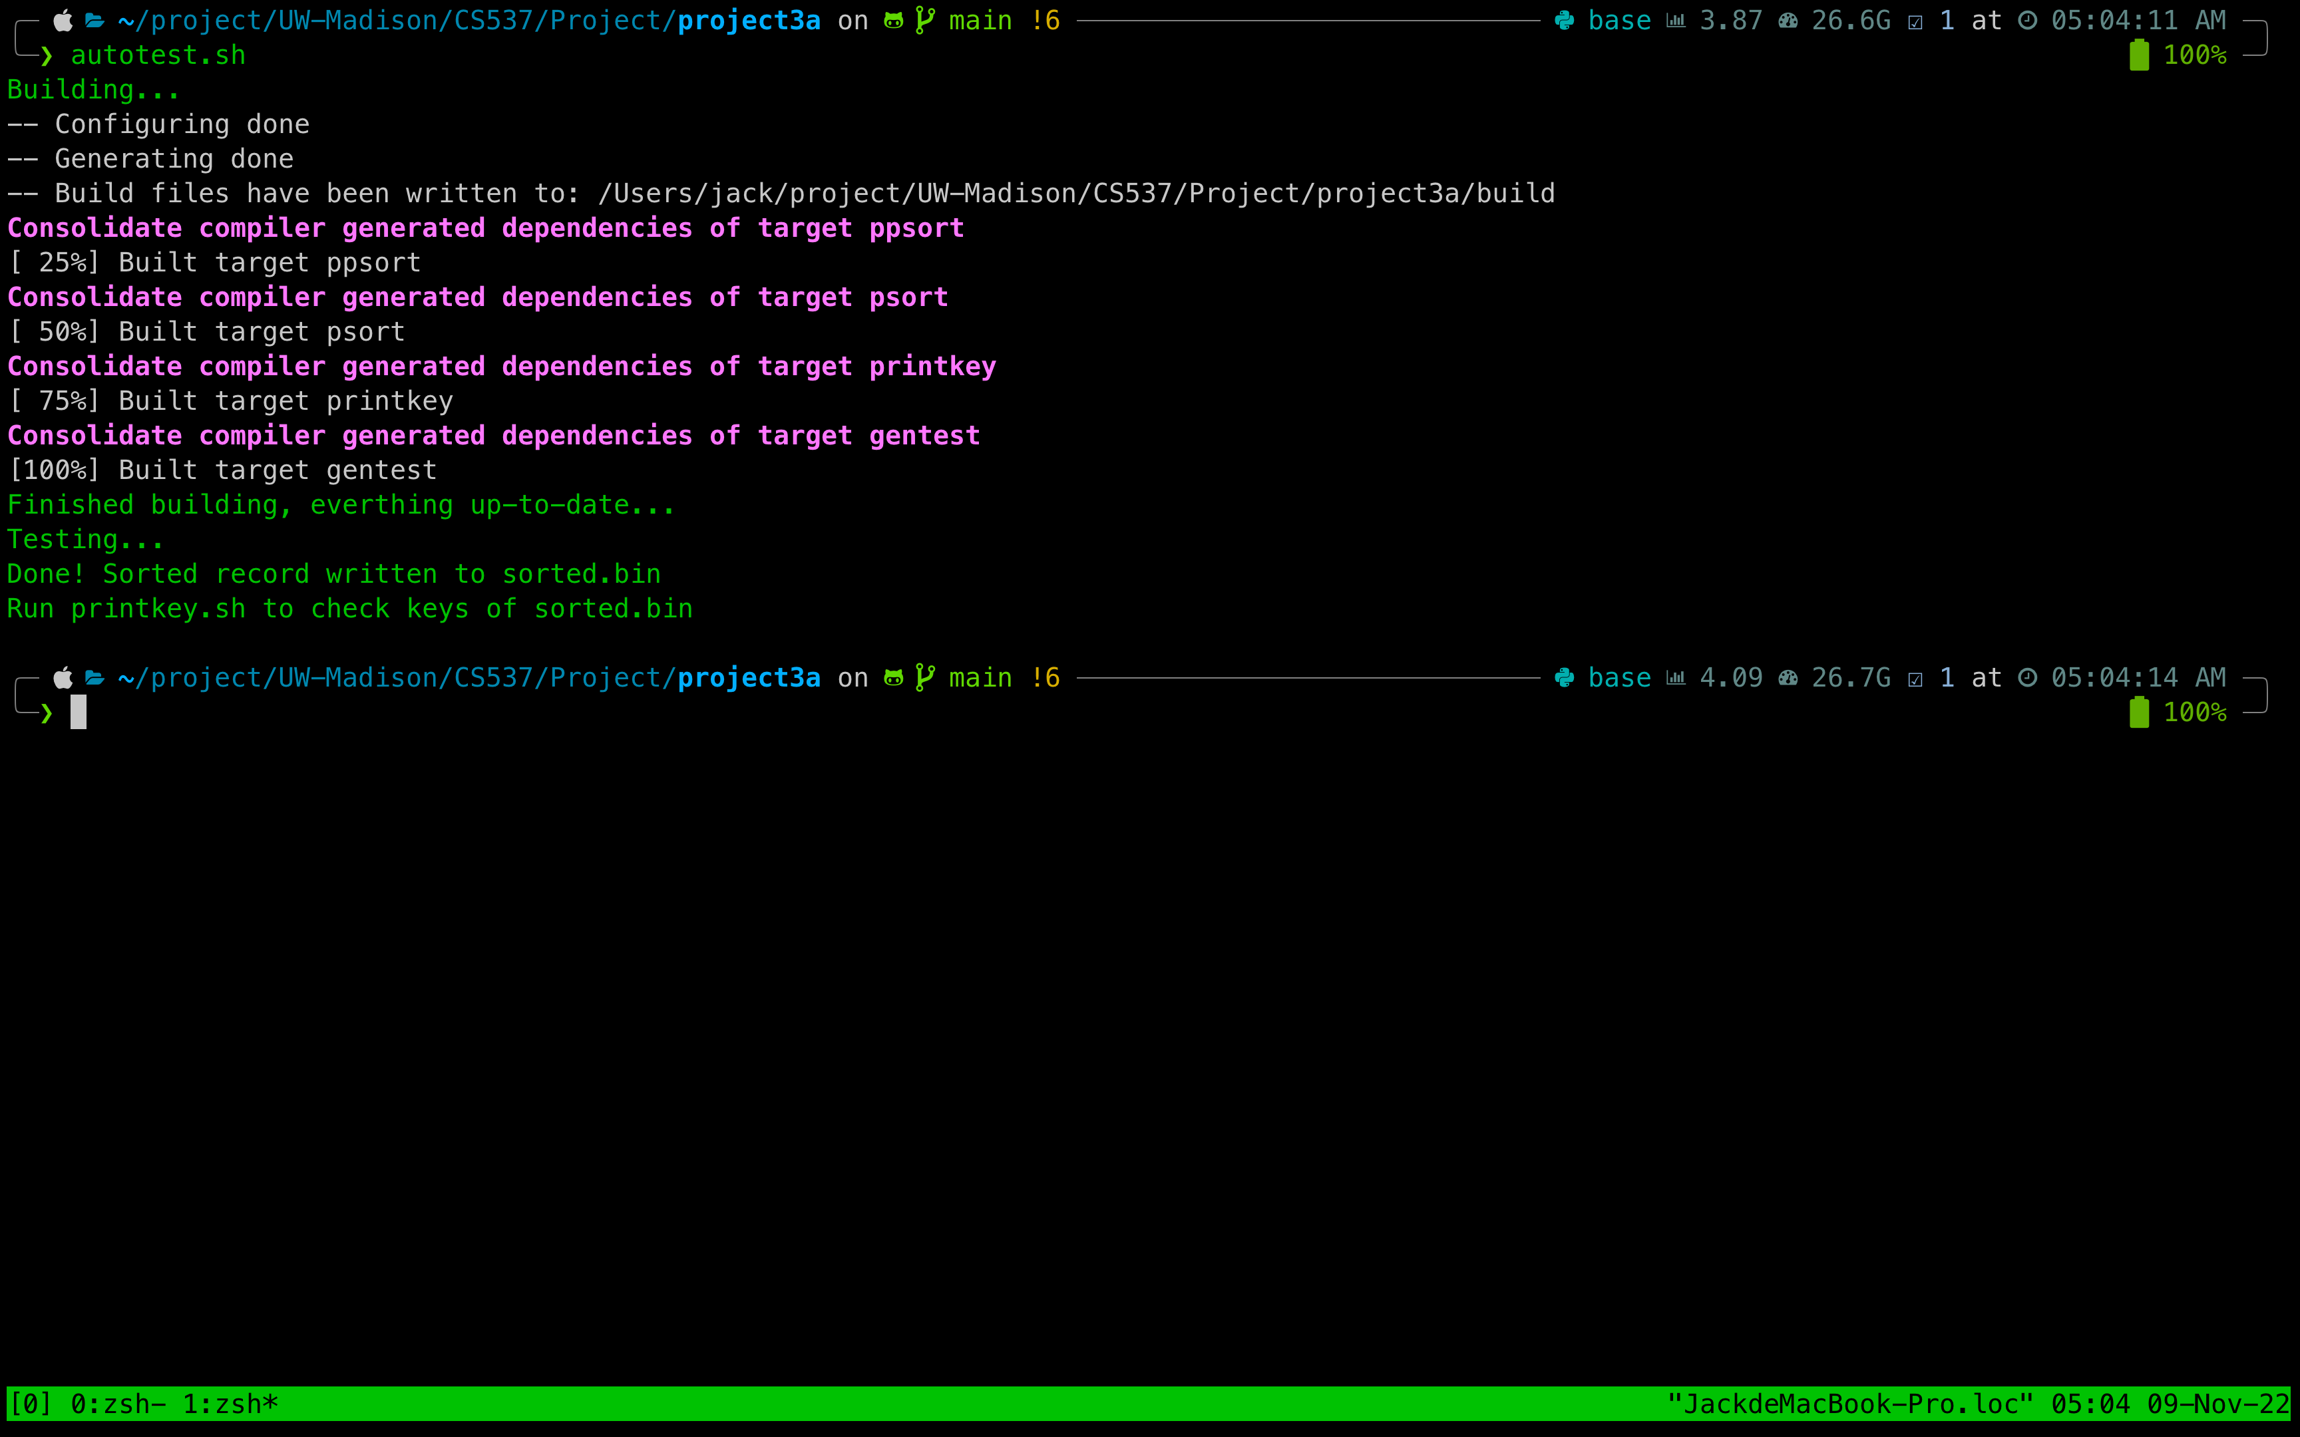2300x1437 pixels.
Task: Click the autotest.sh command text
Action: click(x=158, y=55)
